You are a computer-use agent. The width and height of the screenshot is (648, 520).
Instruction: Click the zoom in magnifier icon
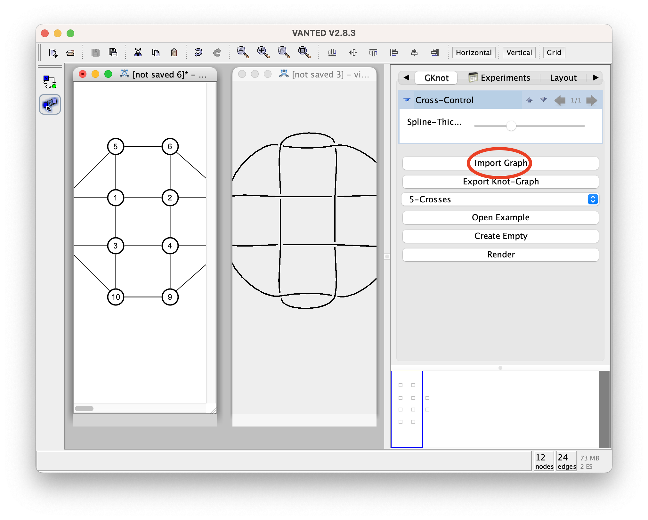[x=263, y=52]
